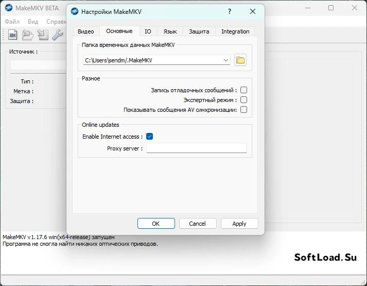Click the backup disc toolbar icon
The image size is (367, 286).
coord(43,35)
